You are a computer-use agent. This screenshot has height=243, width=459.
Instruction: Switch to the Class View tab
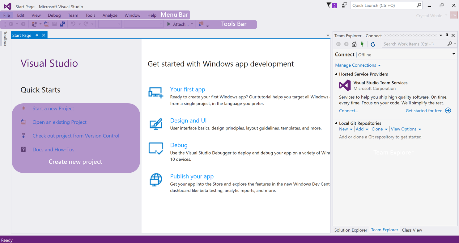coord(412,230)
